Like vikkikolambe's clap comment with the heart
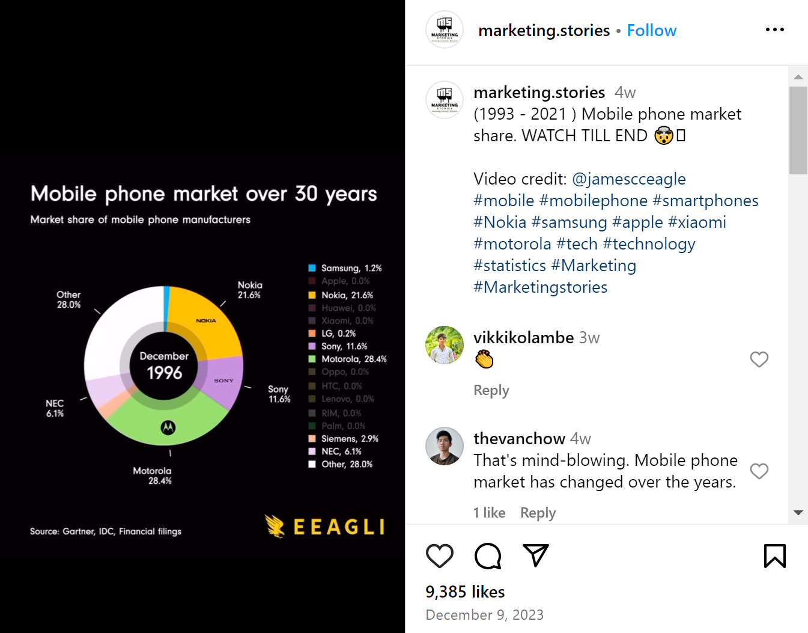 pyautogui.click(x=759, y=359)
